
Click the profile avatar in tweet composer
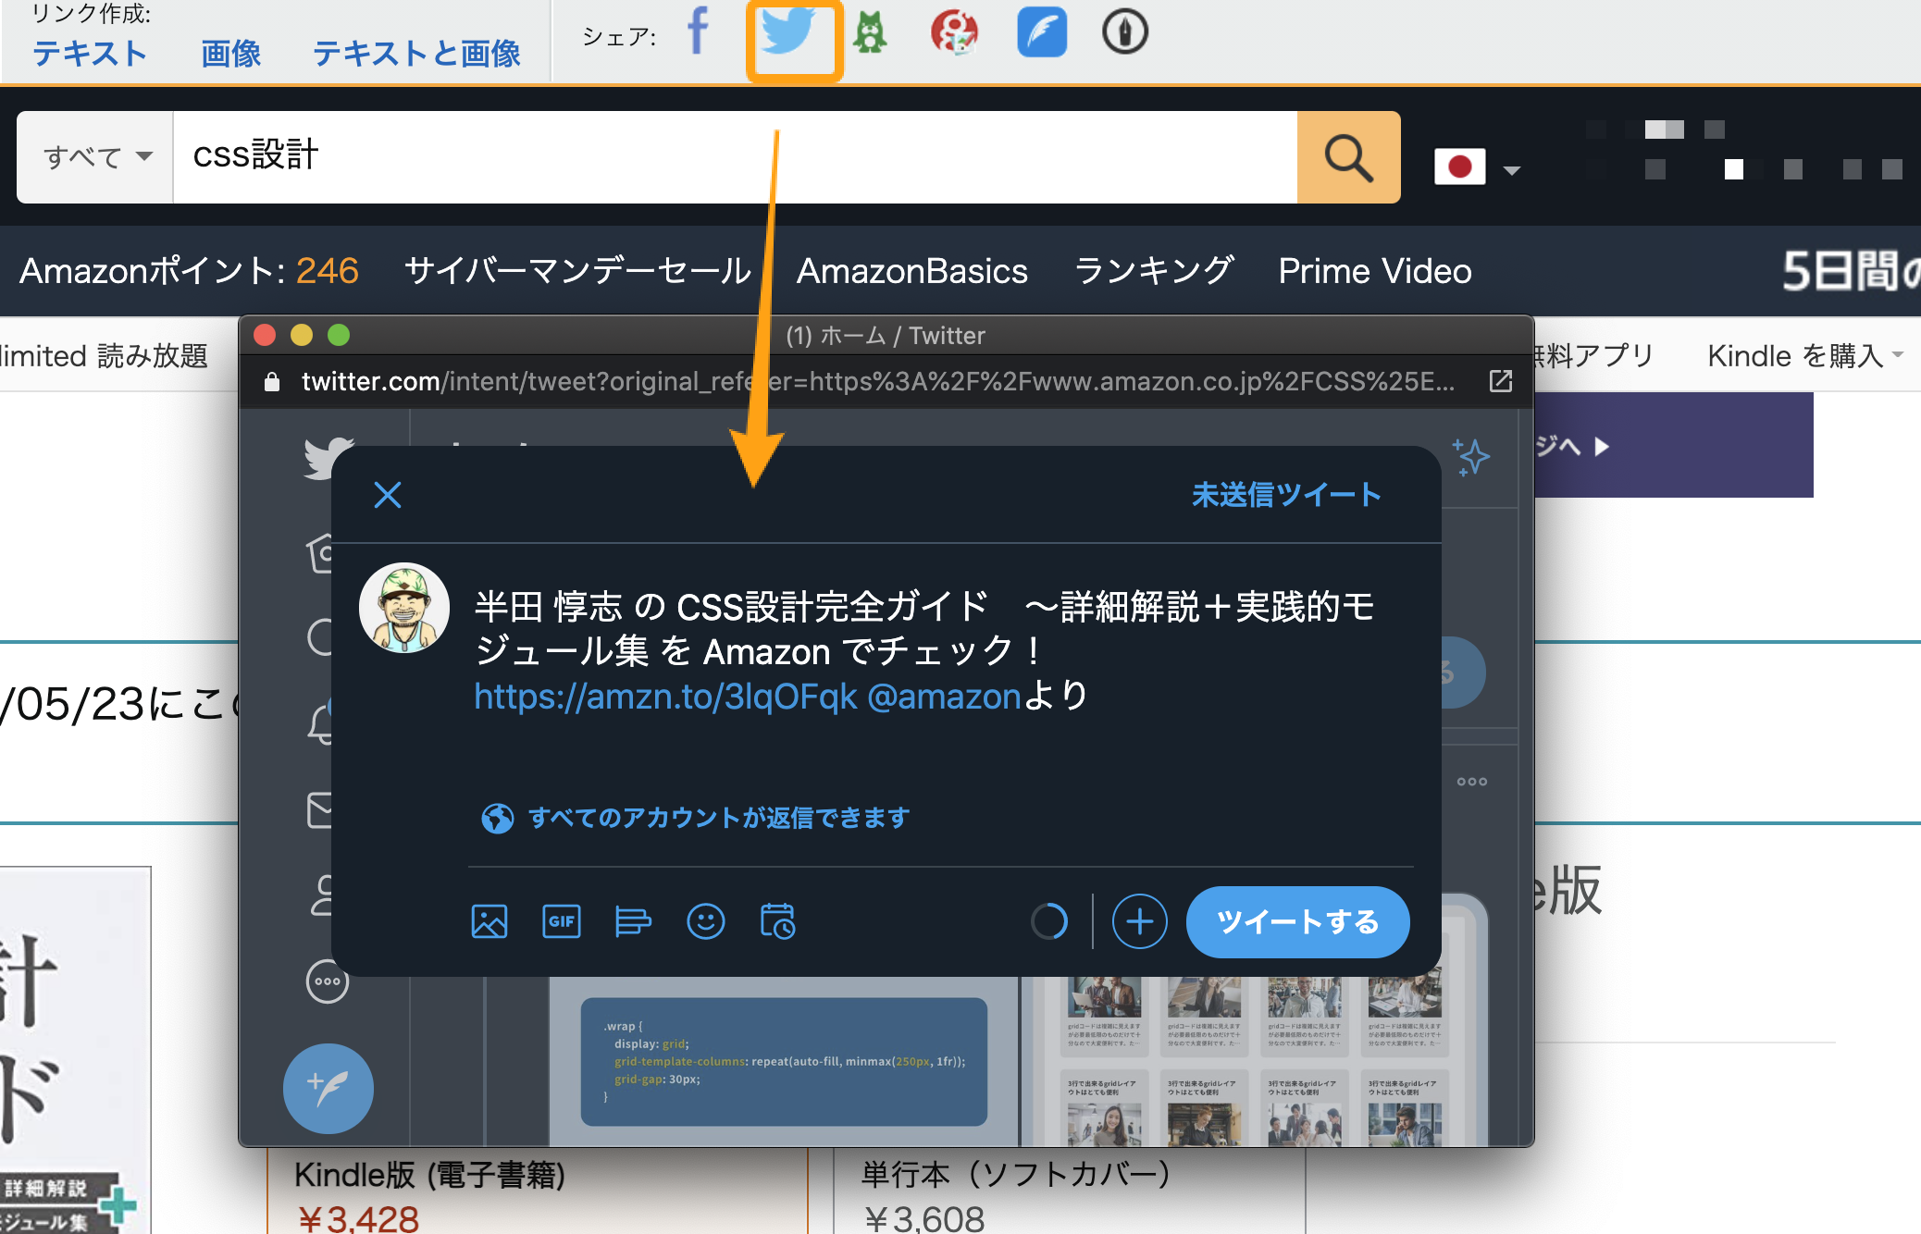[x=404, y=608]
